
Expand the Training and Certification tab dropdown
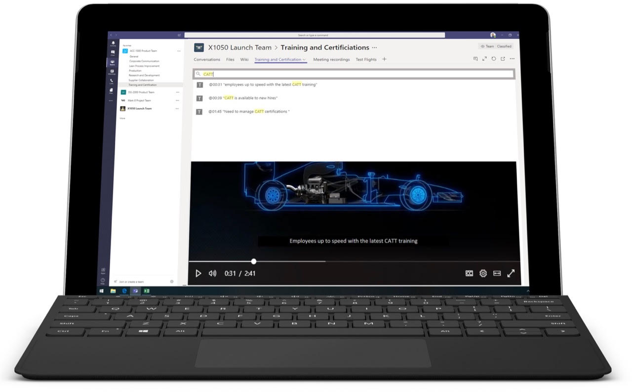(304, 60)
